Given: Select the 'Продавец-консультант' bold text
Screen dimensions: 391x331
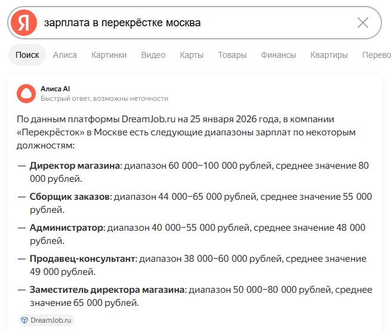Looking at the screenshot, I should (82, 259).
